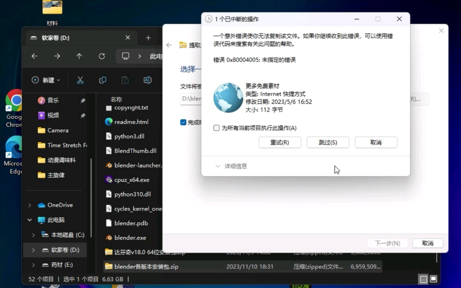Expand the address bar breadcrumb chevron

pos(140,56)
